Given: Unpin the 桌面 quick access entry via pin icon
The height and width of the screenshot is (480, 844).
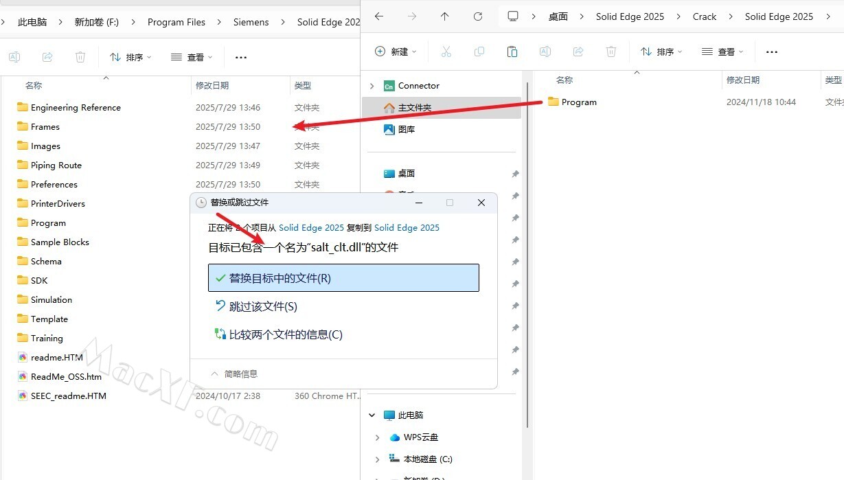Looking at the screenshot, I should (x=515, y=174).
